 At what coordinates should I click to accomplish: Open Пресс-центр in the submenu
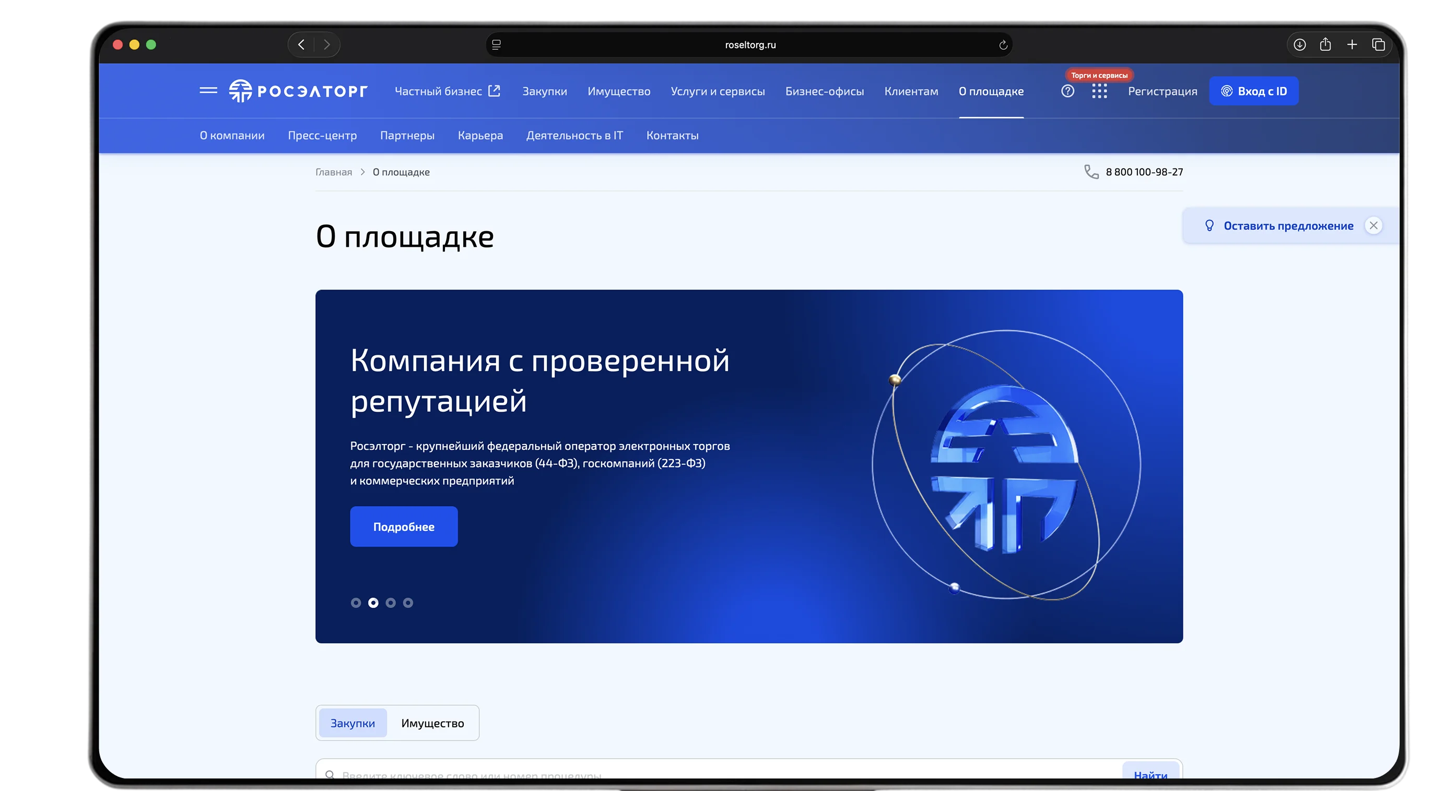click(322, 135)
